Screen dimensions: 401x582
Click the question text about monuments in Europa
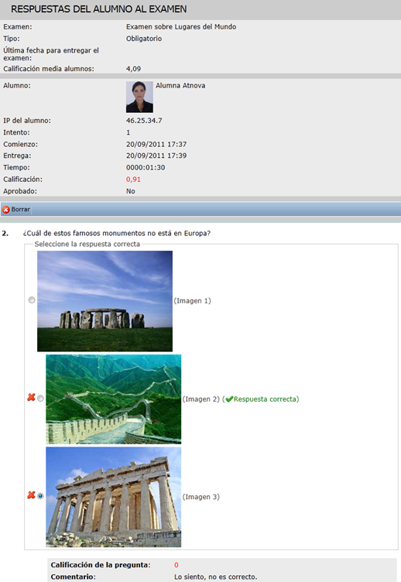coord(117,233)
